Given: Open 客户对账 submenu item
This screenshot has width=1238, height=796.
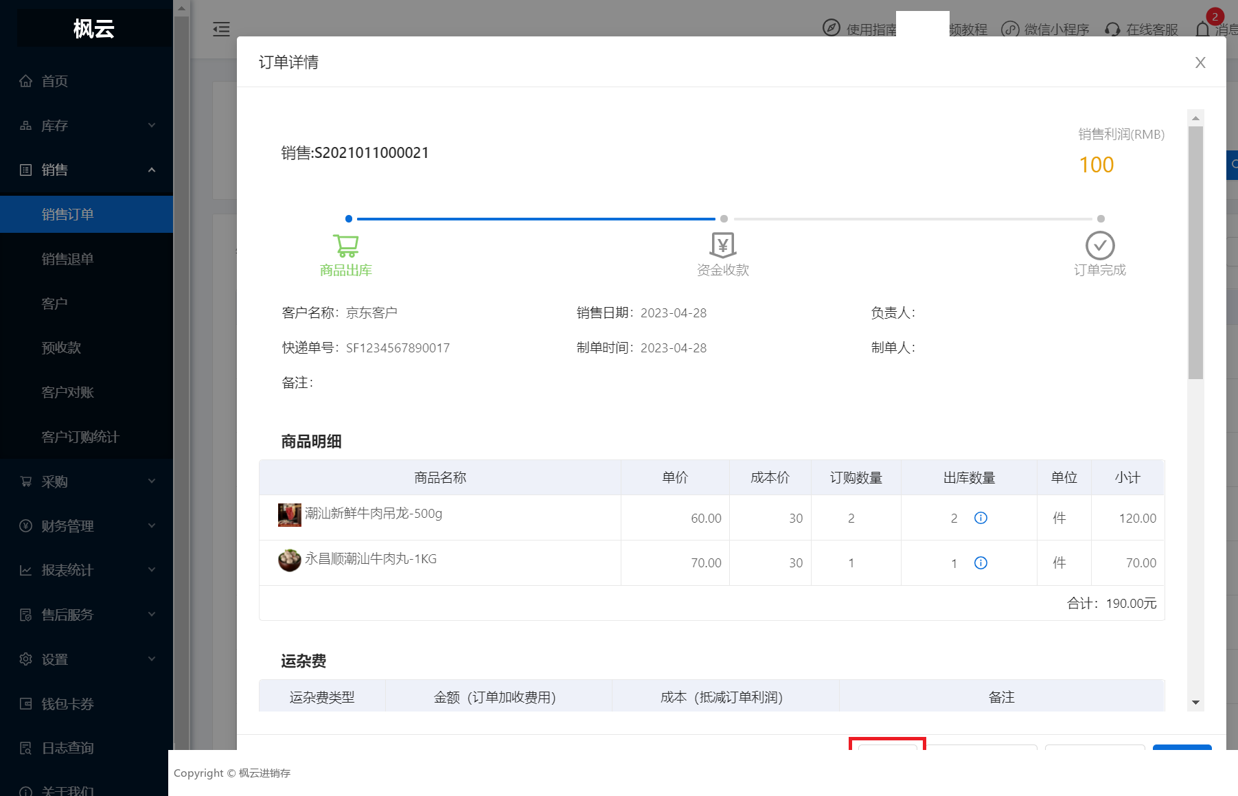Looking at the screenshot, I should [x=87, y=392].
